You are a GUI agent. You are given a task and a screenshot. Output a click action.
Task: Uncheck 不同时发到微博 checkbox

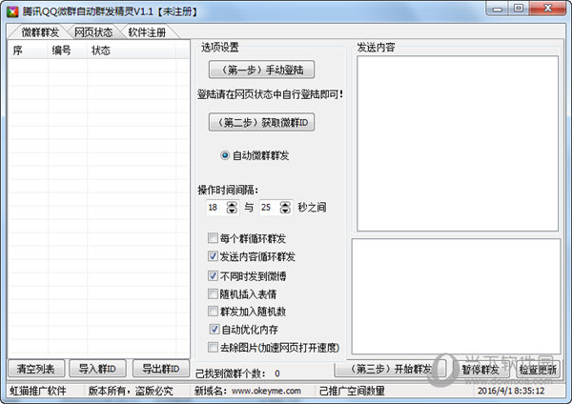(213, 275)
